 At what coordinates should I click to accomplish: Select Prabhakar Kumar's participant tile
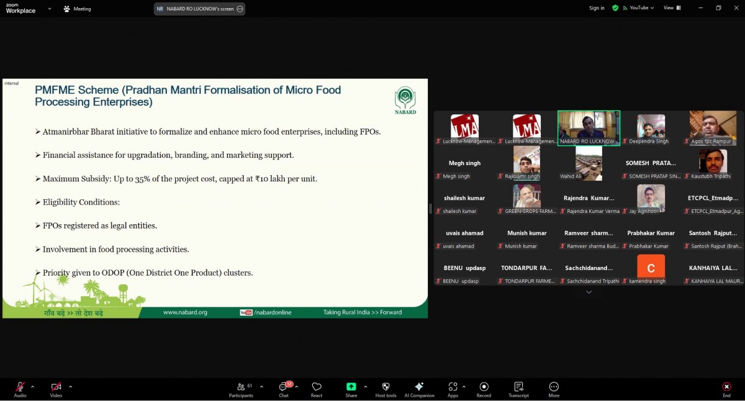click(x=651, y=233)
